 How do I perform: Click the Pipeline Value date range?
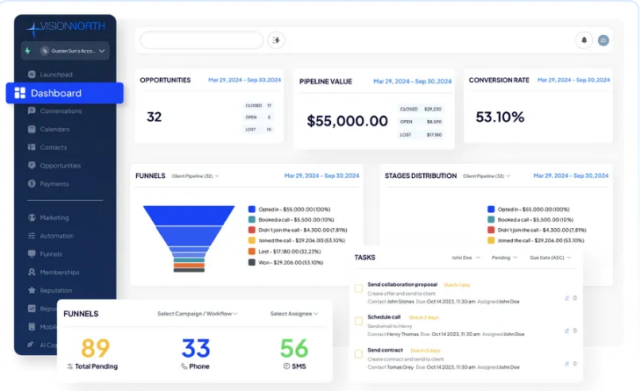point(412,82)
